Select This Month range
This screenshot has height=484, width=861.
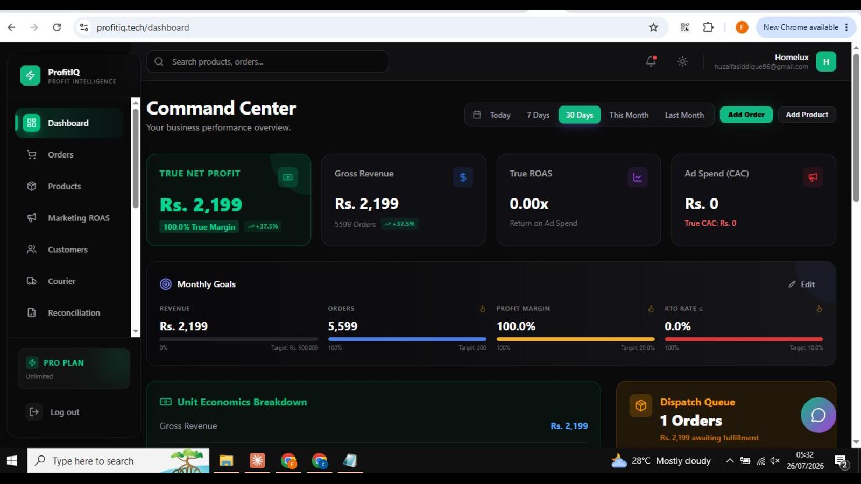pos(629,115)
